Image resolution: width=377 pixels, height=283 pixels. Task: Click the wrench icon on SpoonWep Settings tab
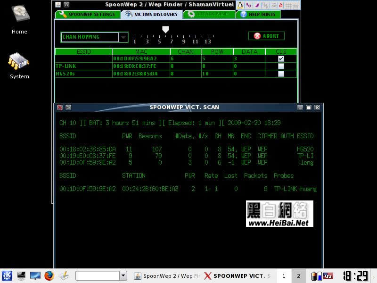63,14
